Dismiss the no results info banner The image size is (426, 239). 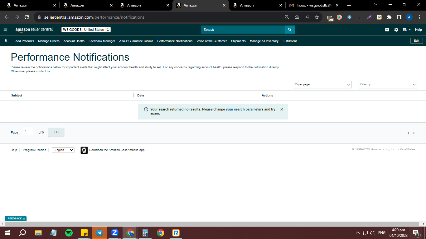(282, 109)
